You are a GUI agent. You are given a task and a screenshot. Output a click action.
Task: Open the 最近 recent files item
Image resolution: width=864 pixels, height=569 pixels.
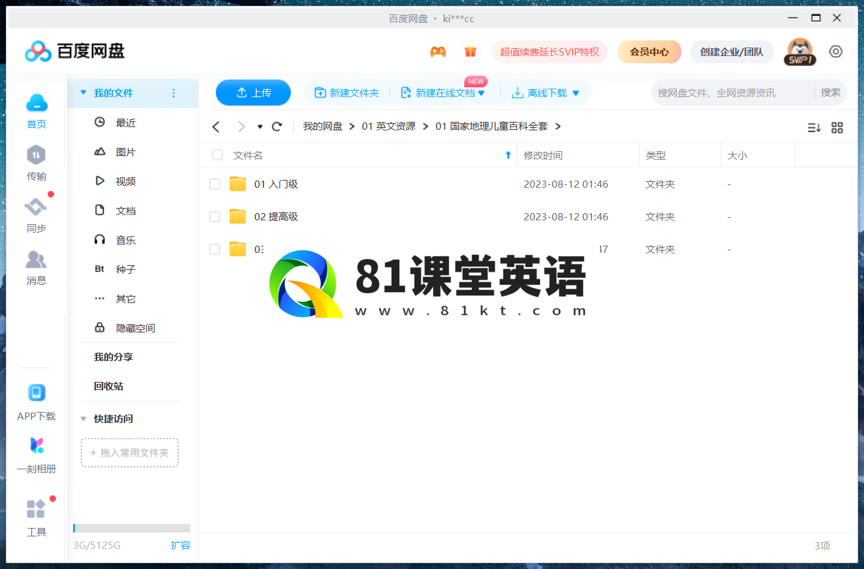(x=126, y=123)
